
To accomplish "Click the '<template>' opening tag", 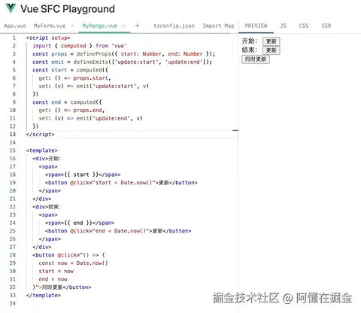I will (42, 150).
